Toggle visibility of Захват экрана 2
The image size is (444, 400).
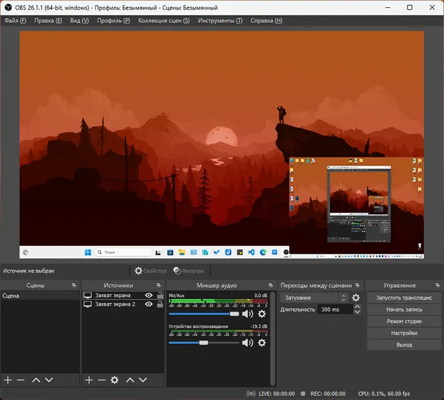coord(149,304)
